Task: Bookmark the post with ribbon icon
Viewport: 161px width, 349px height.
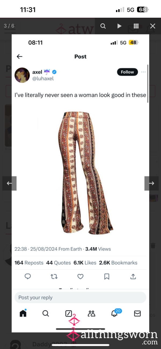Action: 107,276
